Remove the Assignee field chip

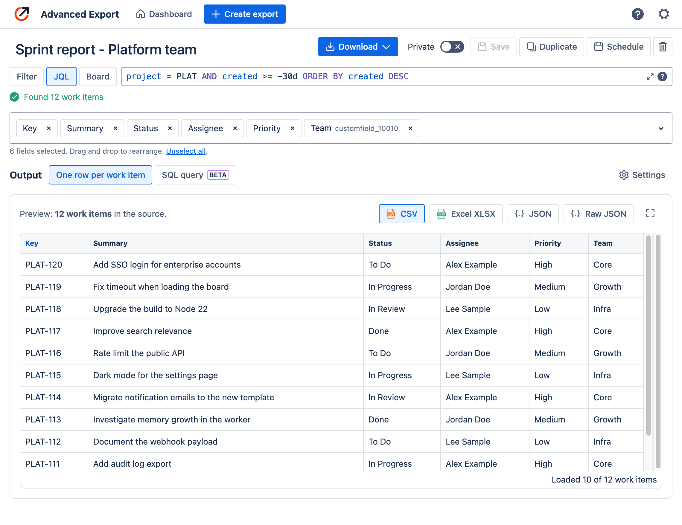[x=235, y=128]
